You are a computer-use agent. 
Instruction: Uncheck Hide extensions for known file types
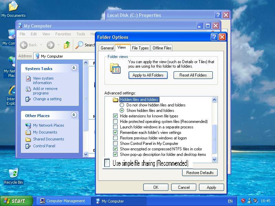(115, 116)
